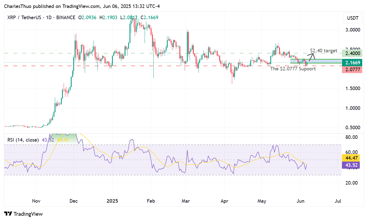The height and width of the screenshot is (221, 368).
Task: Click the $2.40 target annotation
Action: [x=323, y=51]
